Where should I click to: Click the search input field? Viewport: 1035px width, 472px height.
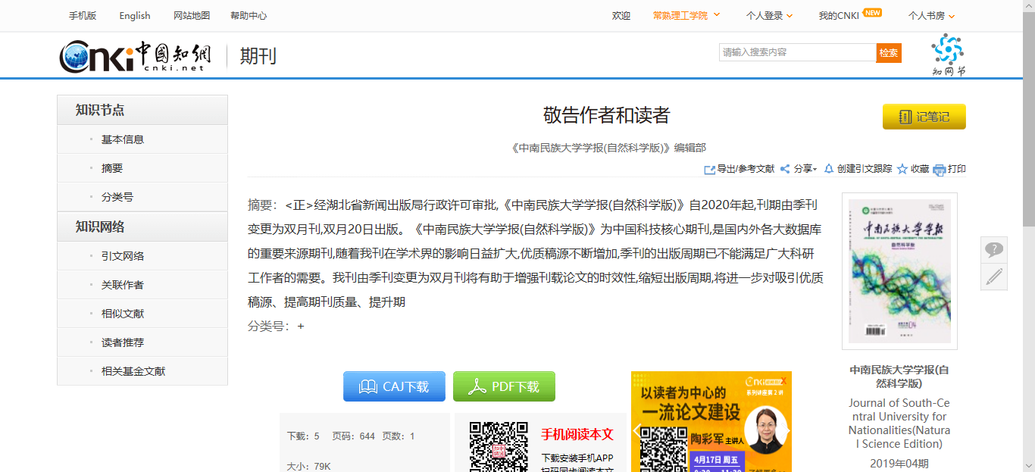click(x=796, y=52)
